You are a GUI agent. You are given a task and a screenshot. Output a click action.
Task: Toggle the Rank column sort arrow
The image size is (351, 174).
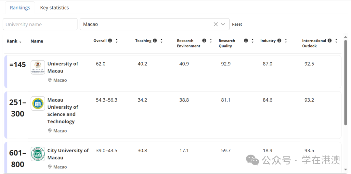pos(20,42)
